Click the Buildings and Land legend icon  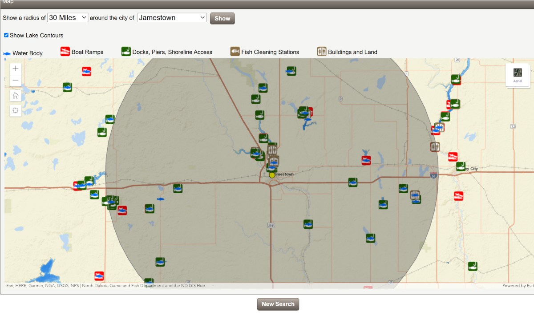tap(321, 51)
